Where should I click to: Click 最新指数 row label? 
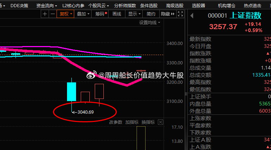click(200, 39)
